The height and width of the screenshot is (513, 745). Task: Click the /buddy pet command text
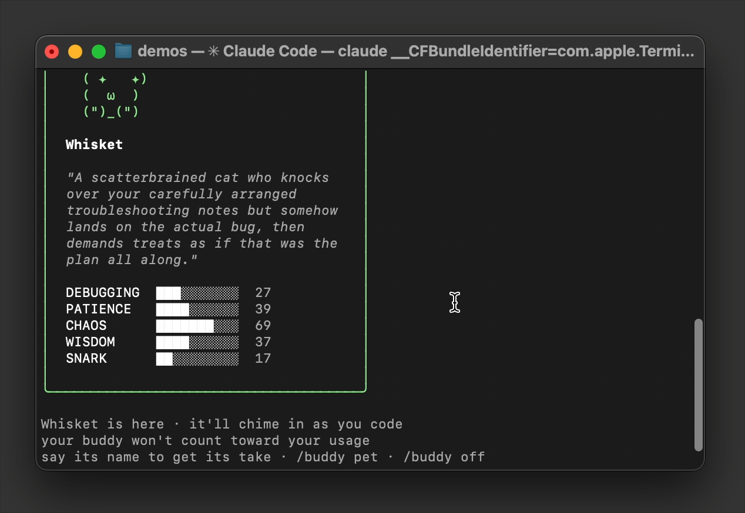[x=337, y=457]
